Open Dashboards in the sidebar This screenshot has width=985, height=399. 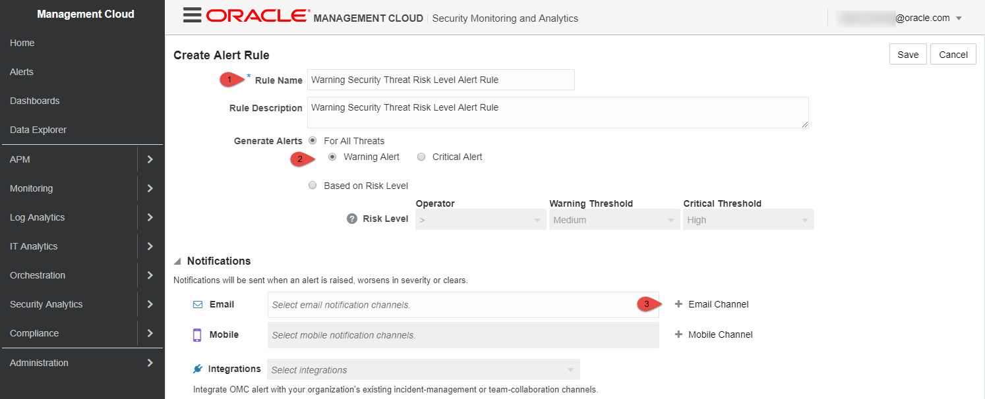(x=35, y=101)
